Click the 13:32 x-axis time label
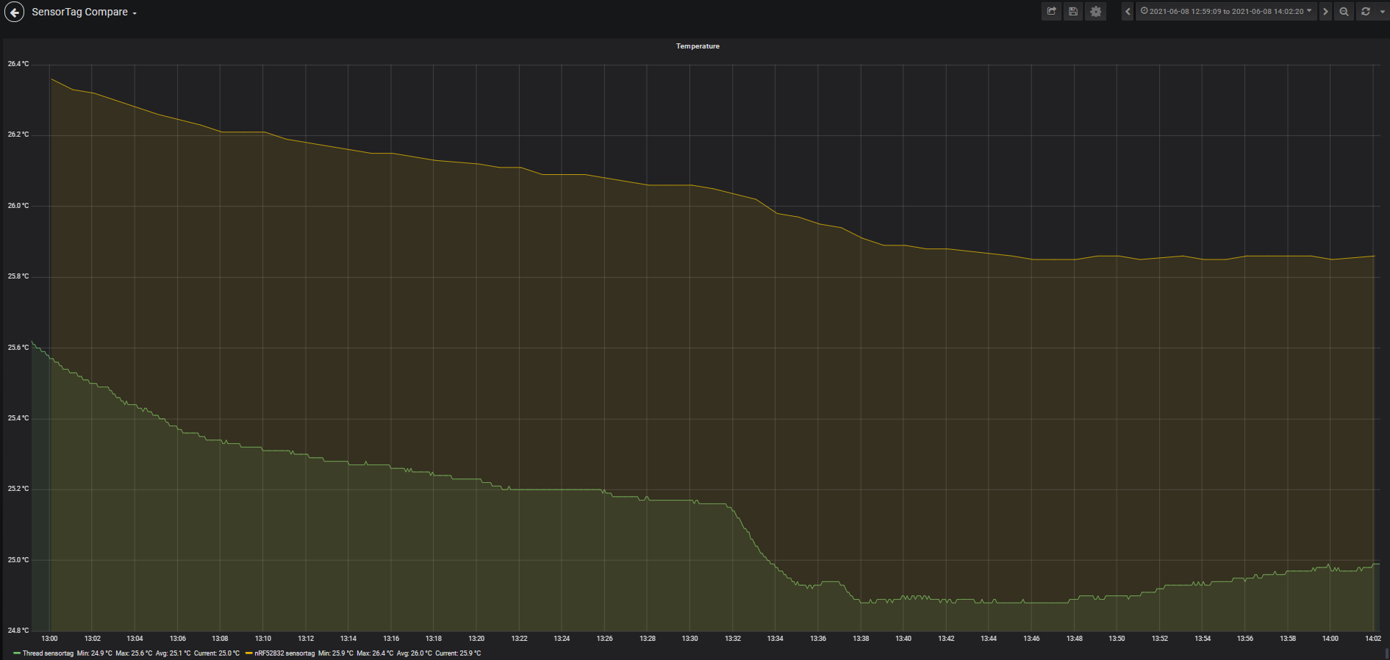The width and height of the screenshot is (1390, 660). [x=733, y=639]
